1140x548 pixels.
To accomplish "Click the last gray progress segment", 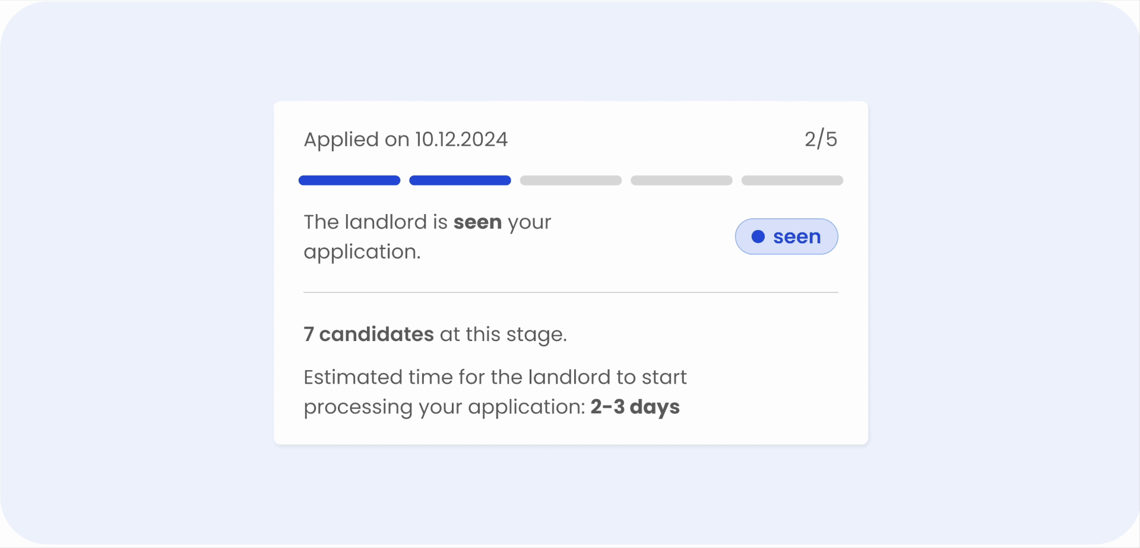I will [x=792, y=180].
